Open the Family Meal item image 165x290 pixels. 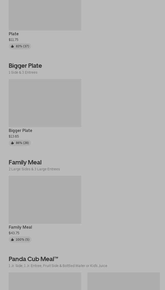[x=45, y=199]
